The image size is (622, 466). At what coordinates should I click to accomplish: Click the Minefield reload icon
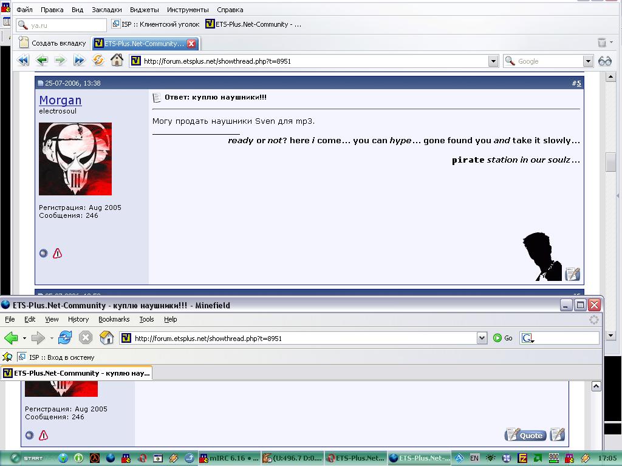point(65,338)
